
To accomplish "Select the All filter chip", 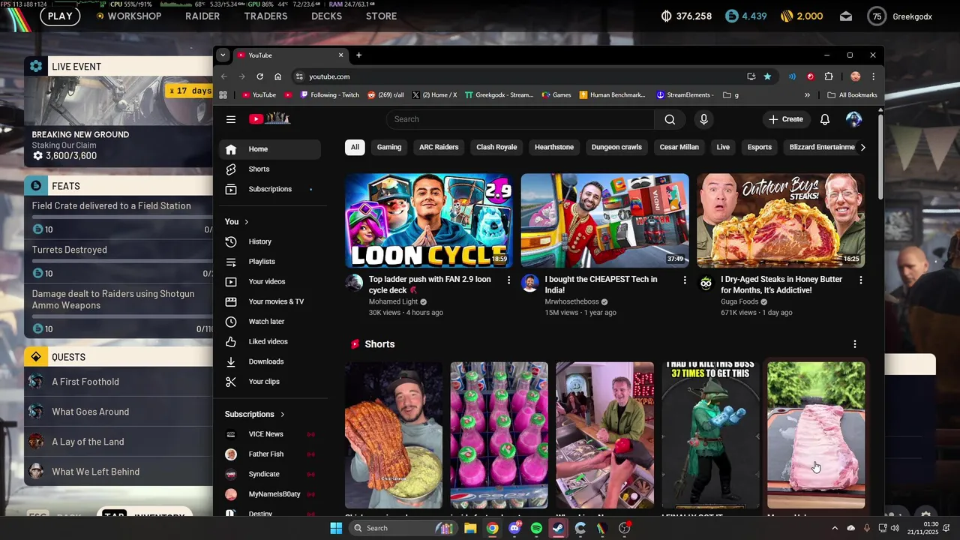I will pyautogui.click(x=355, y=147).
